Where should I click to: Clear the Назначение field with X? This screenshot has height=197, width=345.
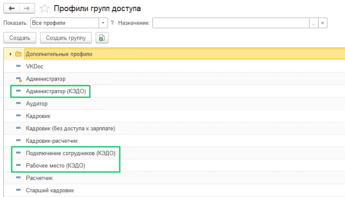[322, 23]
